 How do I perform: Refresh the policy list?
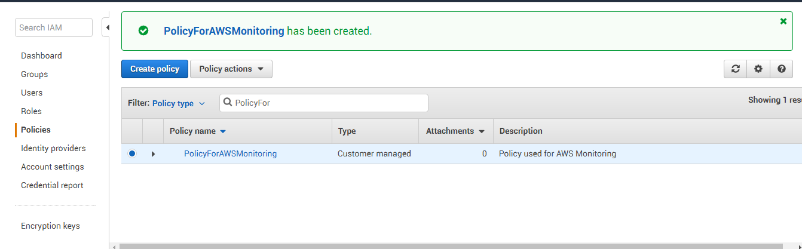pos(735,69)
